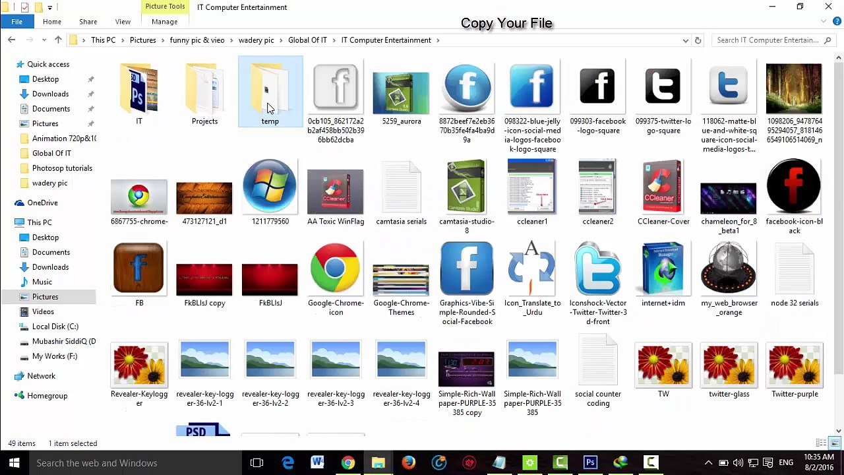
Task: Select the Google-Chrome-icon file
Action: click(x=336, y=269)
